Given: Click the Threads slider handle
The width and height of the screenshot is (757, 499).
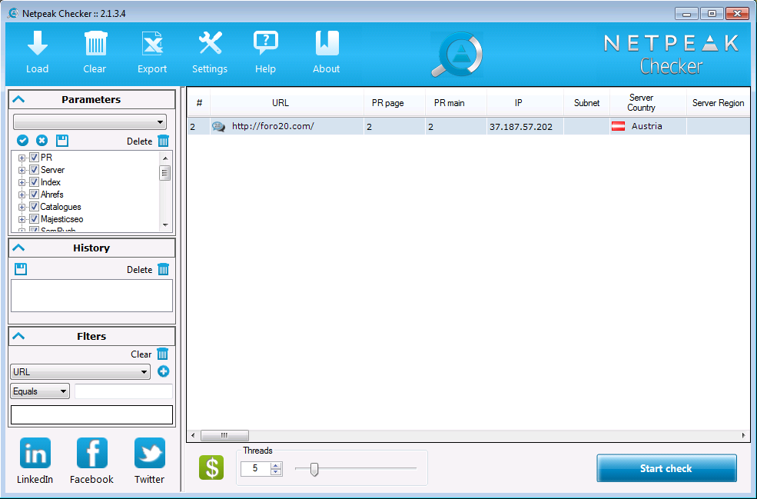Looking at the screenshot, I should (314, 468).
